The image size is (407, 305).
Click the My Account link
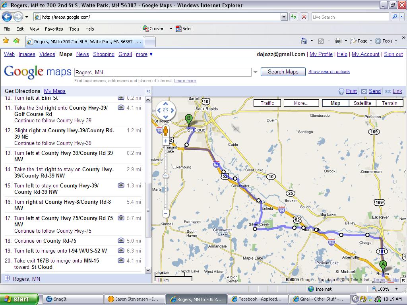[366, 54]
